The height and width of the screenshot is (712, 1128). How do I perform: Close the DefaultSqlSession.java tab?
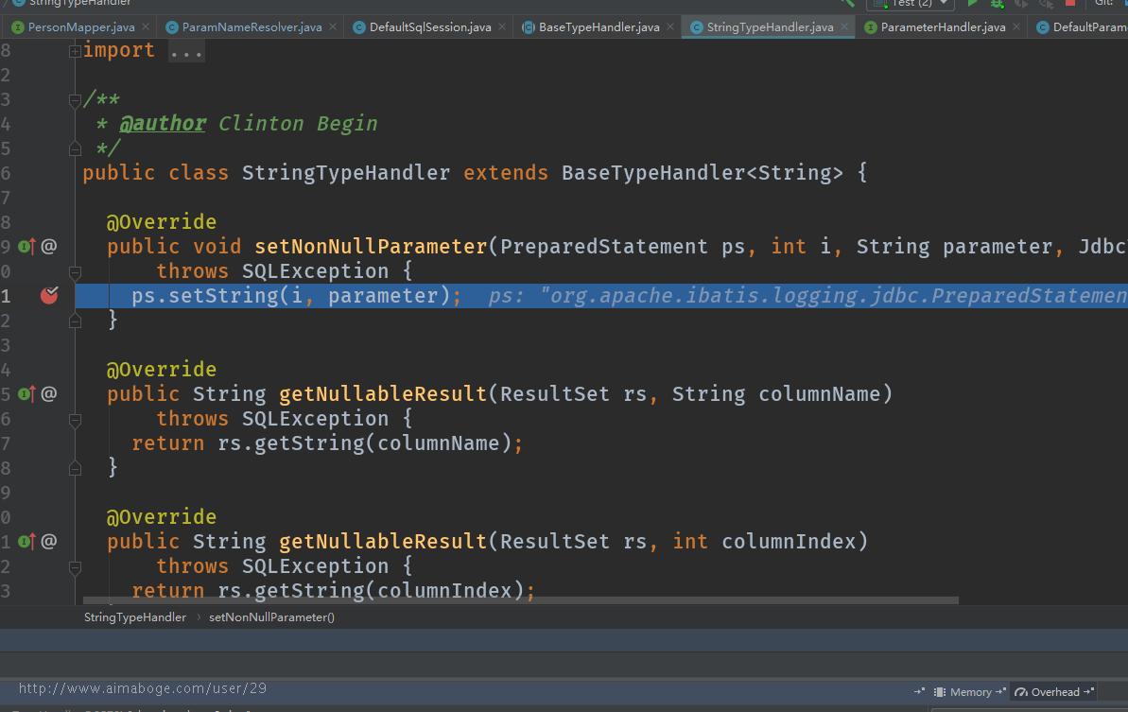[x=501, y=26]
